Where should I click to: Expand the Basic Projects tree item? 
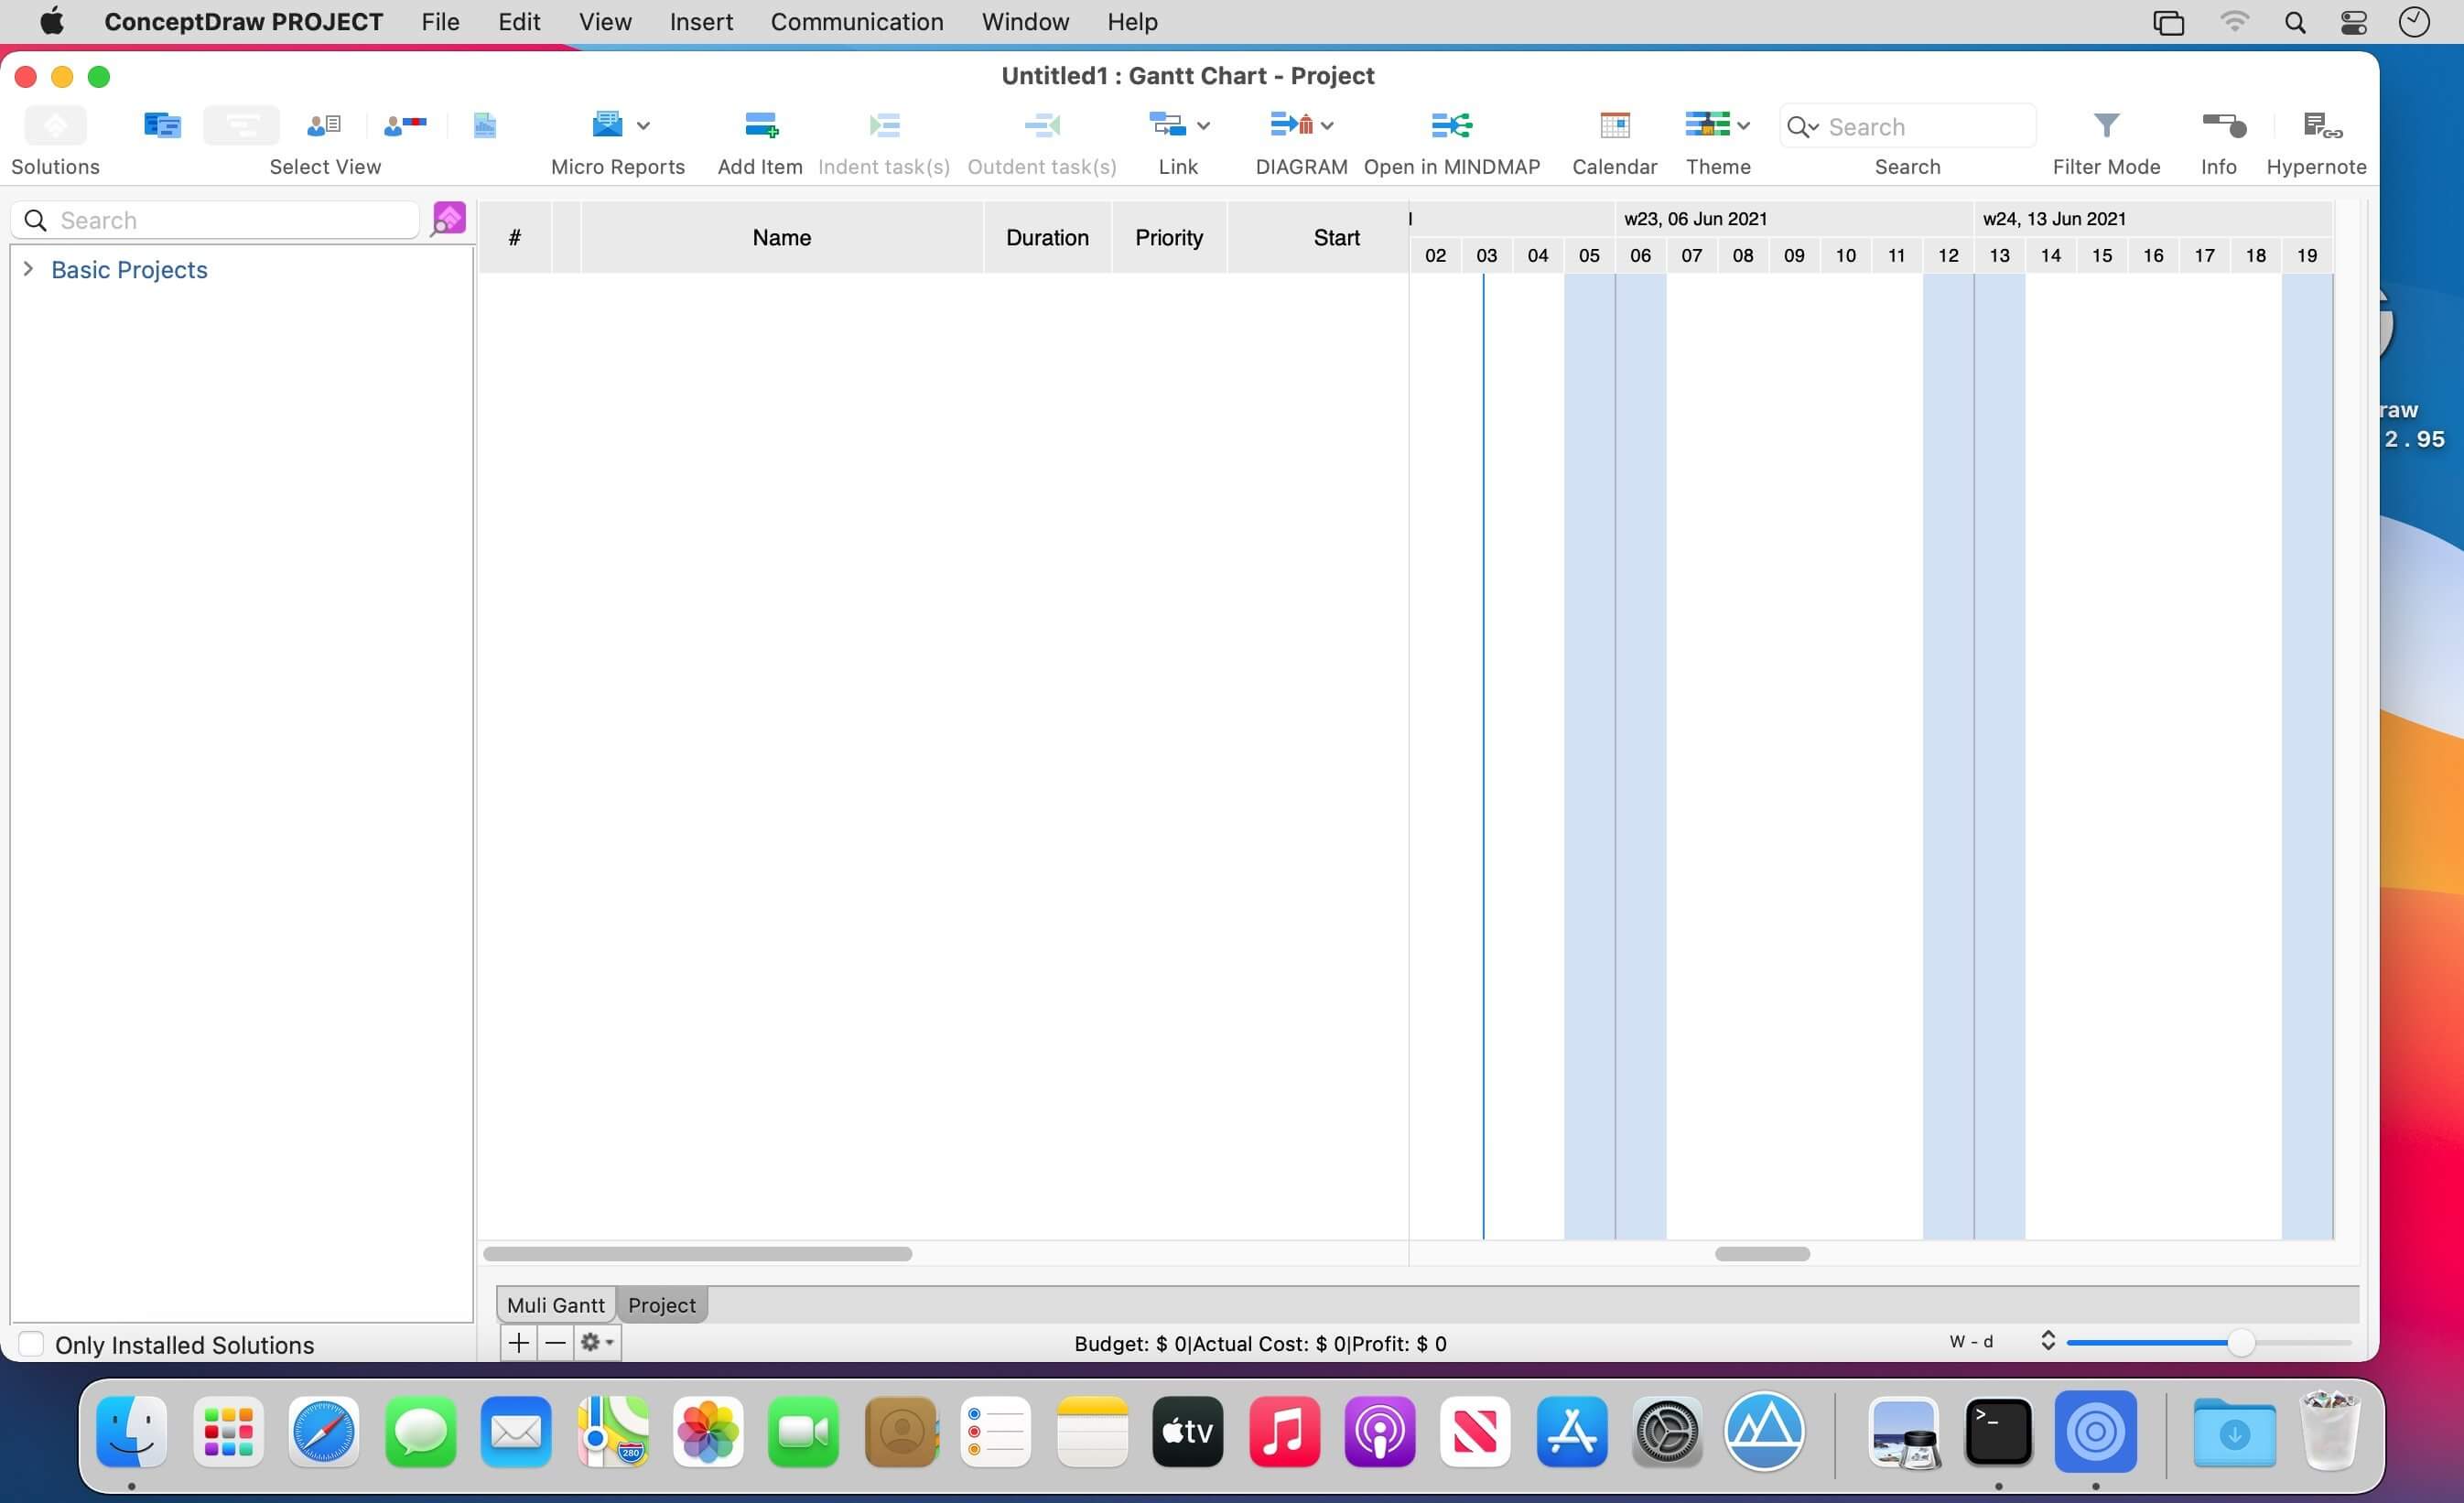(x=28, y=269)
